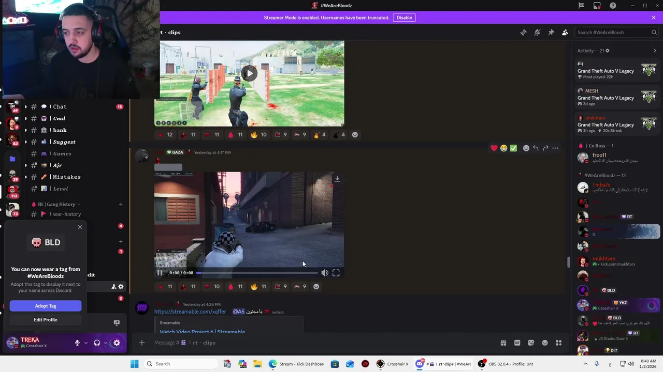The height and width of the screenshot is (372, 663).
Task: Click the plus attach button in message bar
Action: tap(141, 343)
